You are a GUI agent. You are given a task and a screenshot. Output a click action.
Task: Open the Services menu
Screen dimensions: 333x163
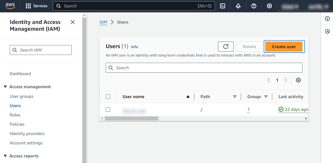tap(36, 6)
